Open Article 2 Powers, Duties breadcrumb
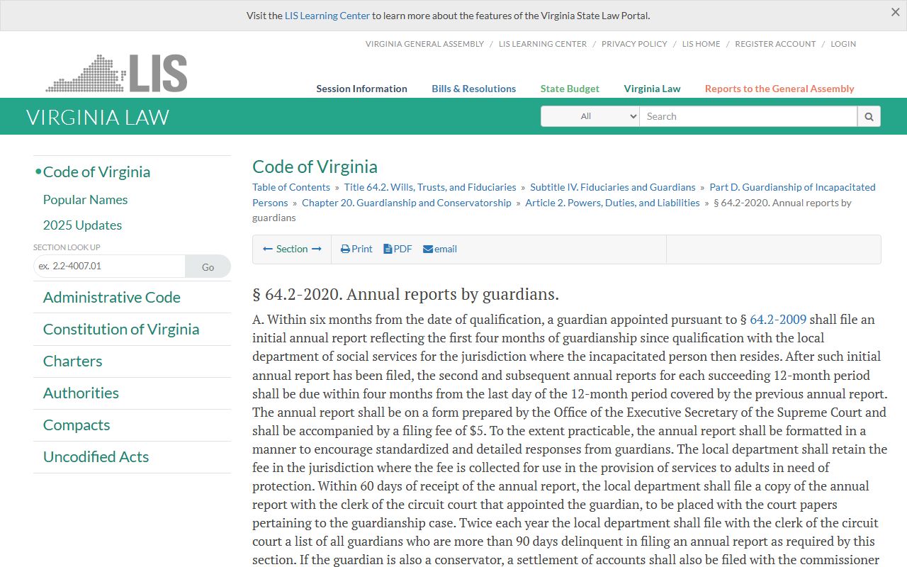Viewport: 907px width, 567px height. pos(612,203)
